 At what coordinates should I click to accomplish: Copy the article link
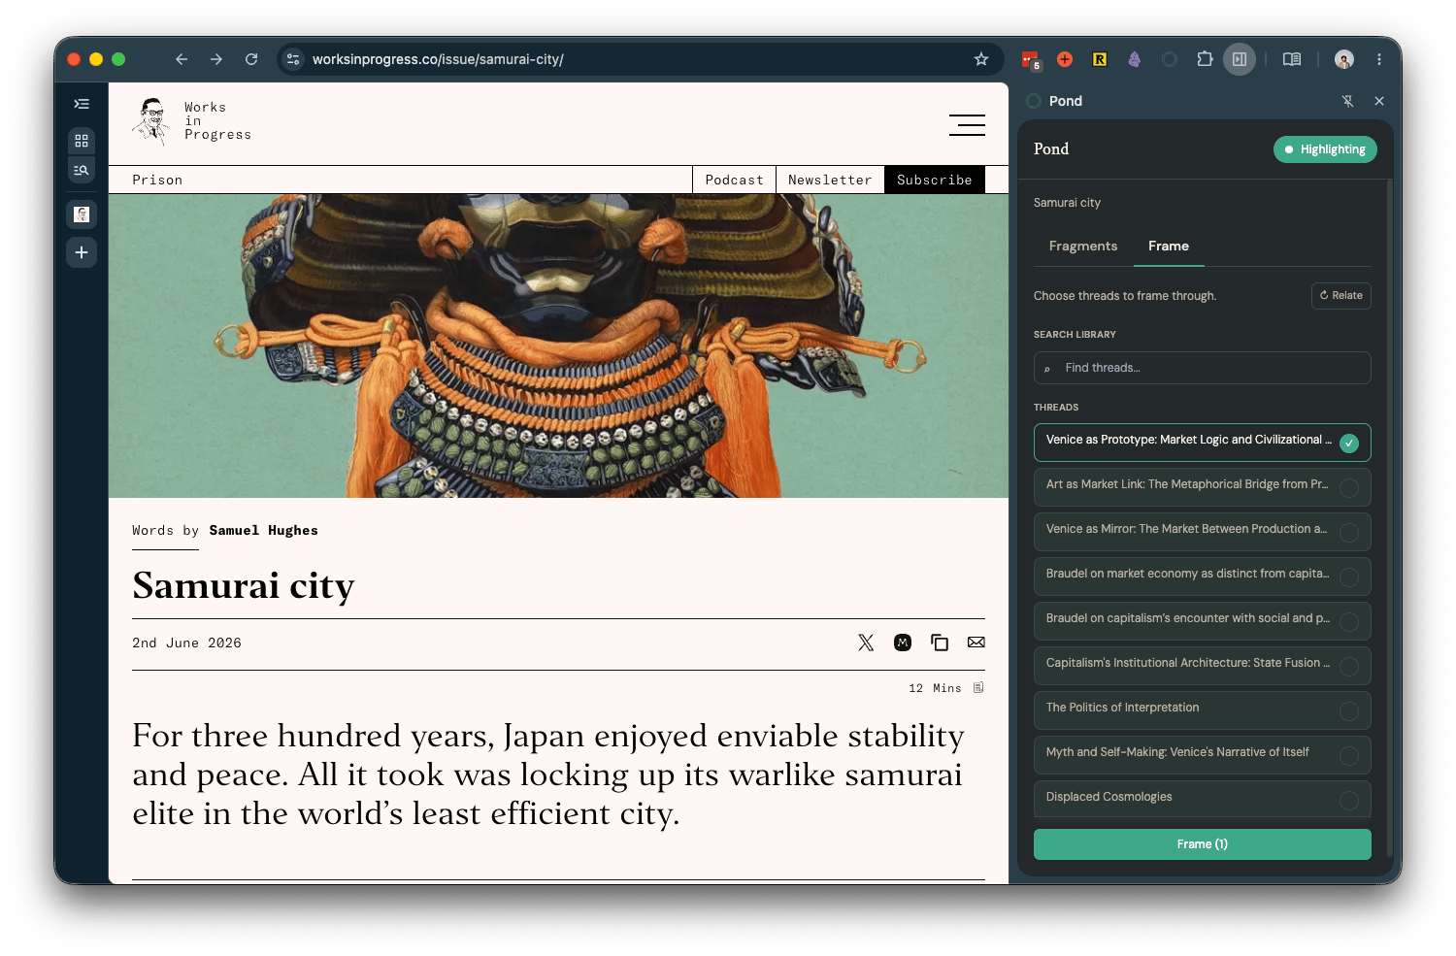[x=940, y=643]
